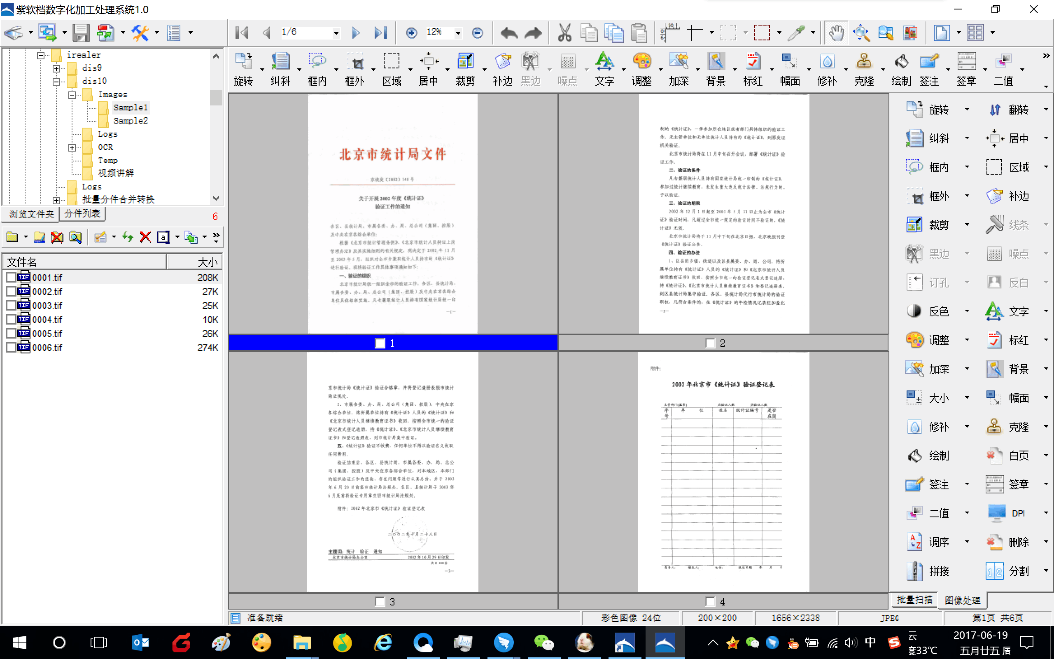
Task: Click the 标红 tool in ribbon
Action: click(x=753, y=70)
